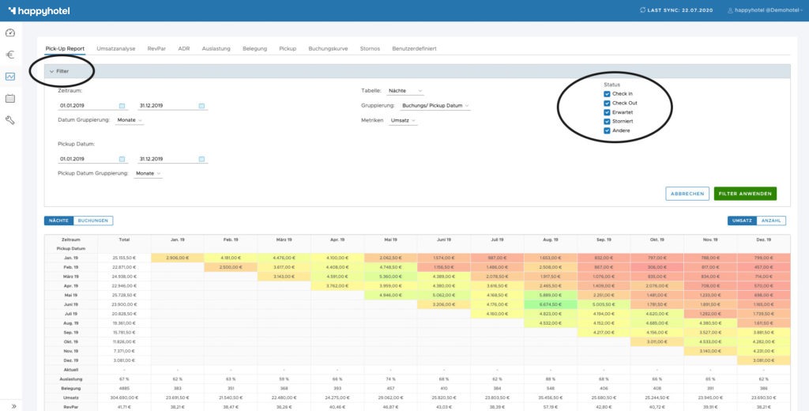
Task: Switch table to Nächte view
Action: 58,221
